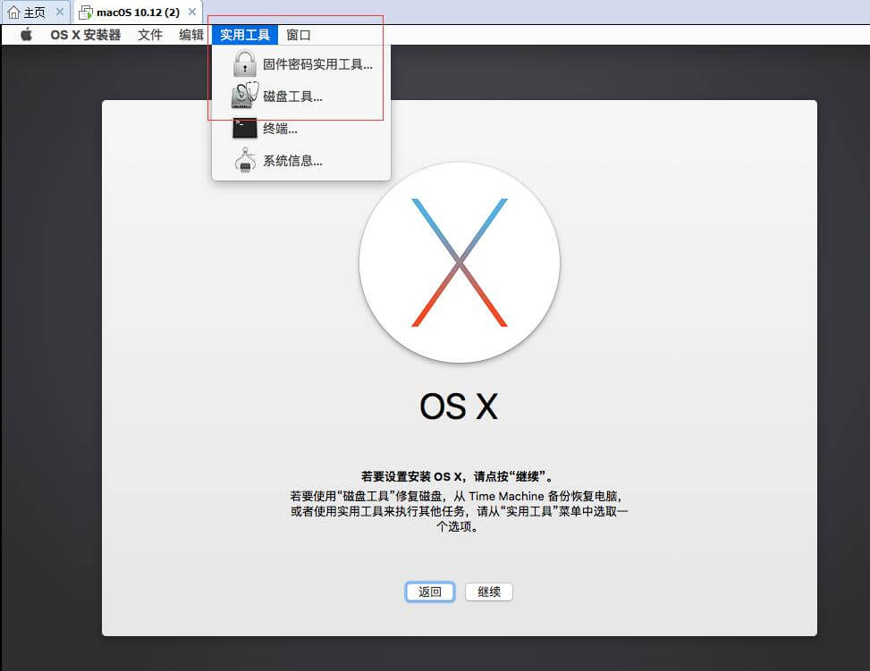Select 系统信息… menu entry
Screen dimensions: 870x671
[x=301, y=160]
